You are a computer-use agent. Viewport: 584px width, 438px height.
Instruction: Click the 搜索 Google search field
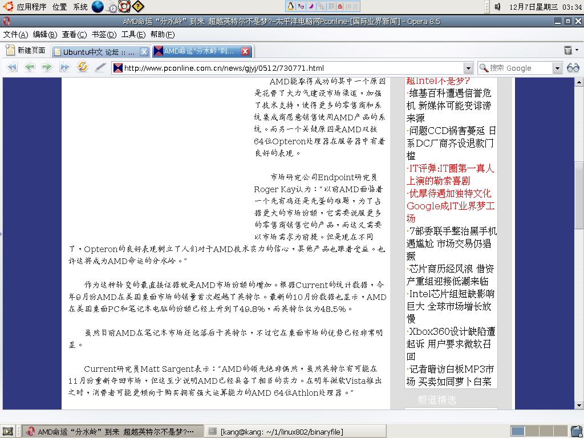[520, 68]
